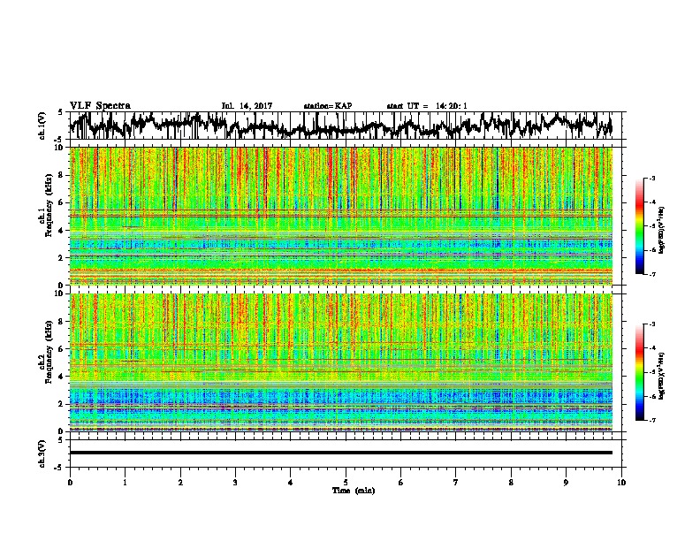Click the ch.2 spectrogram color scale bar
Viewport: 700px width, 541px height.
(640, 372)
